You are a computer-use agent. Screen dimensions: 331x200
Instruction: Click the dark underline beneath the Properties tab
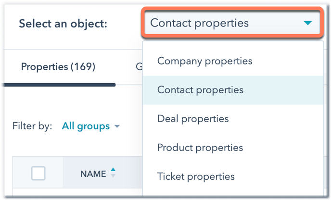click(58, 85)
